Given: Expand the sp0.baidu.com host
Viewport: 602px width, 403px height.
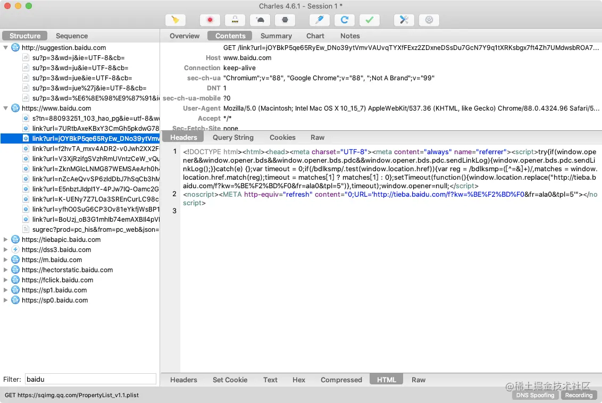Looking at the screenshot, I should pos(5,300).
